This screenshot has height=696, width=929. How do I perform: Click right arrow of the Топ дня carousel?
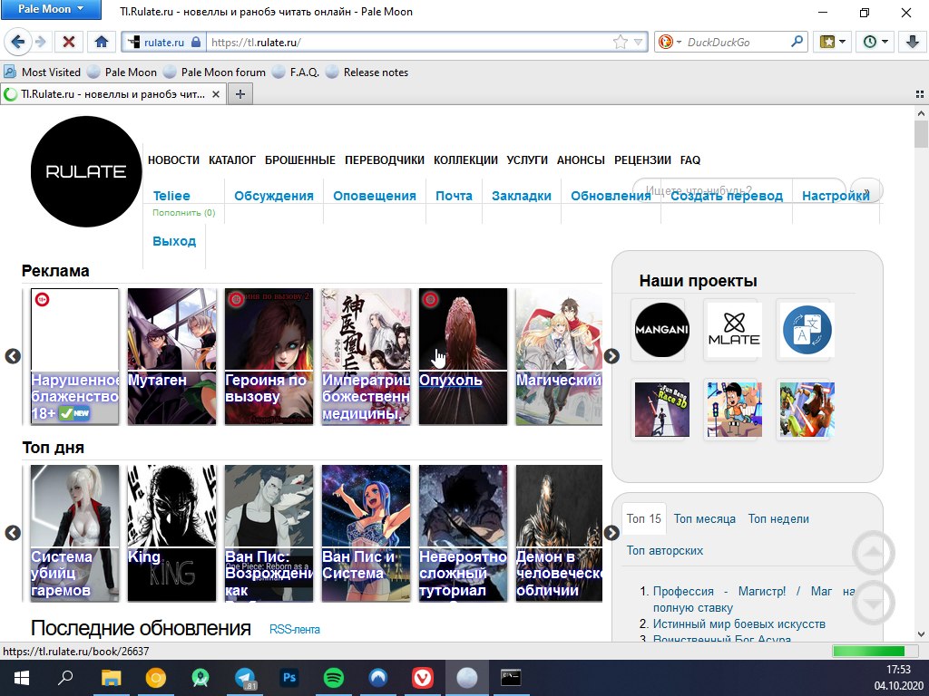tap(612, 533)
